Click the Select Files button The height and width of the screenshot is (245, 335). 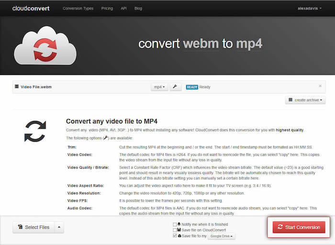(33, 227)
